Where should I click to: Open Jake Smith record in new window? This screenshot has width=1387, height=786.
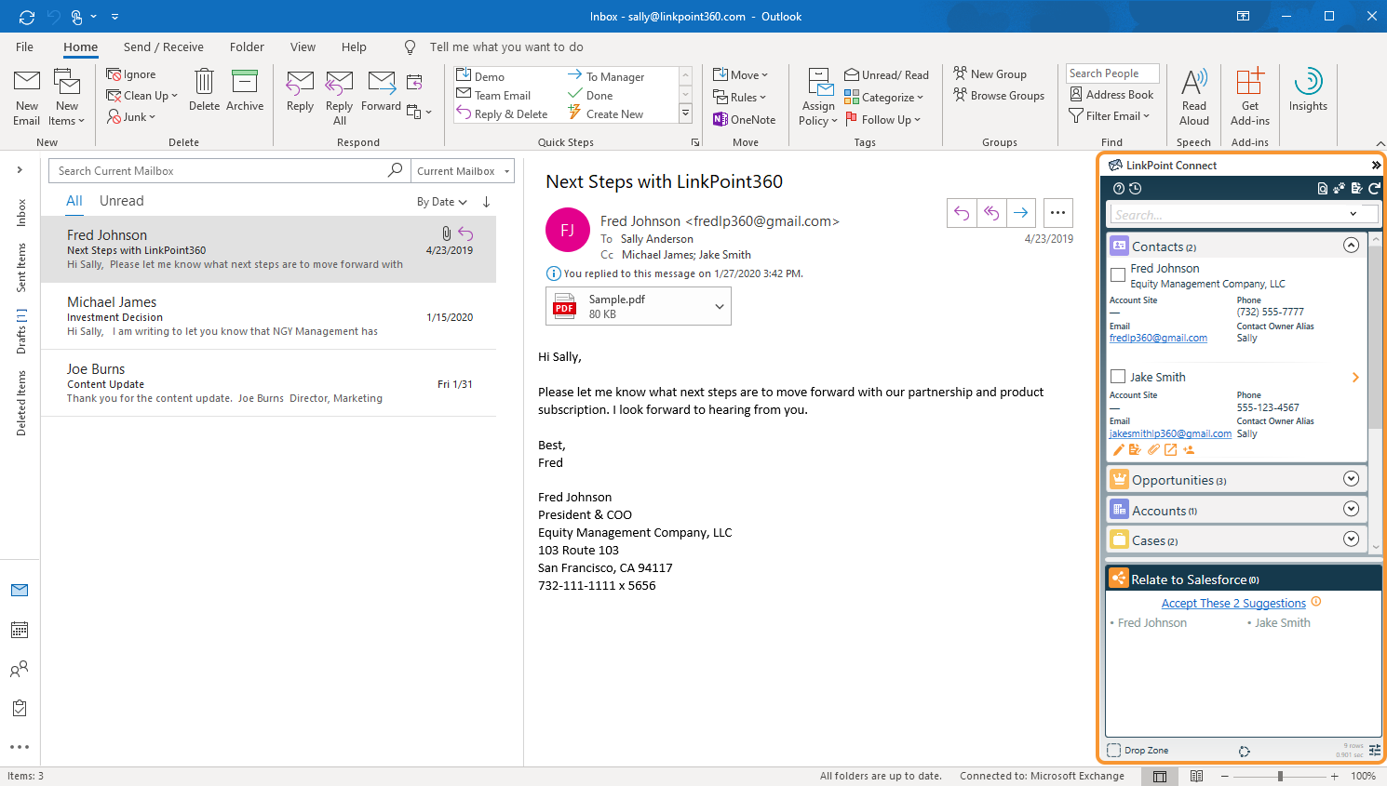[x=1170, y=450]
